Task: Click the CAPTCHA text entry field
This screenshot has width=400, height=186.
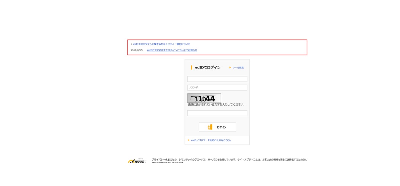Action: click(217, 113)
